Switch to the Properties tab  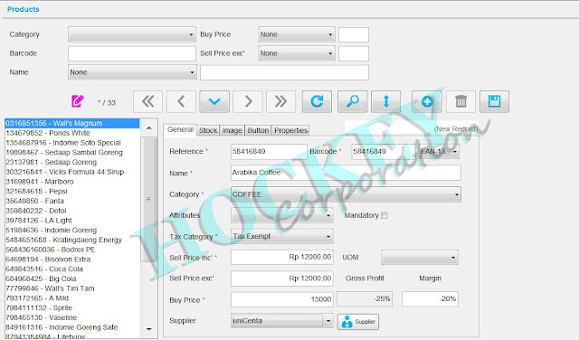(290, 130)
